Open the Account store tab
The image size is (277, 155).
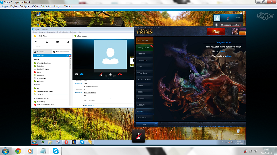click(x=145, y=105)
